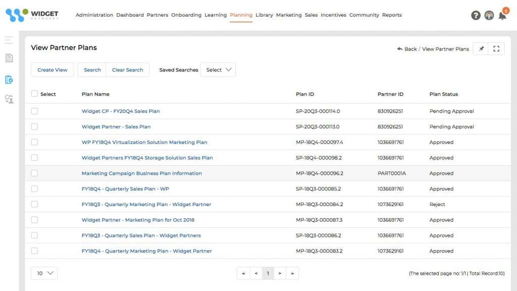Select all plans with the header checkbox
517x291 pixels.
(34, 94)
